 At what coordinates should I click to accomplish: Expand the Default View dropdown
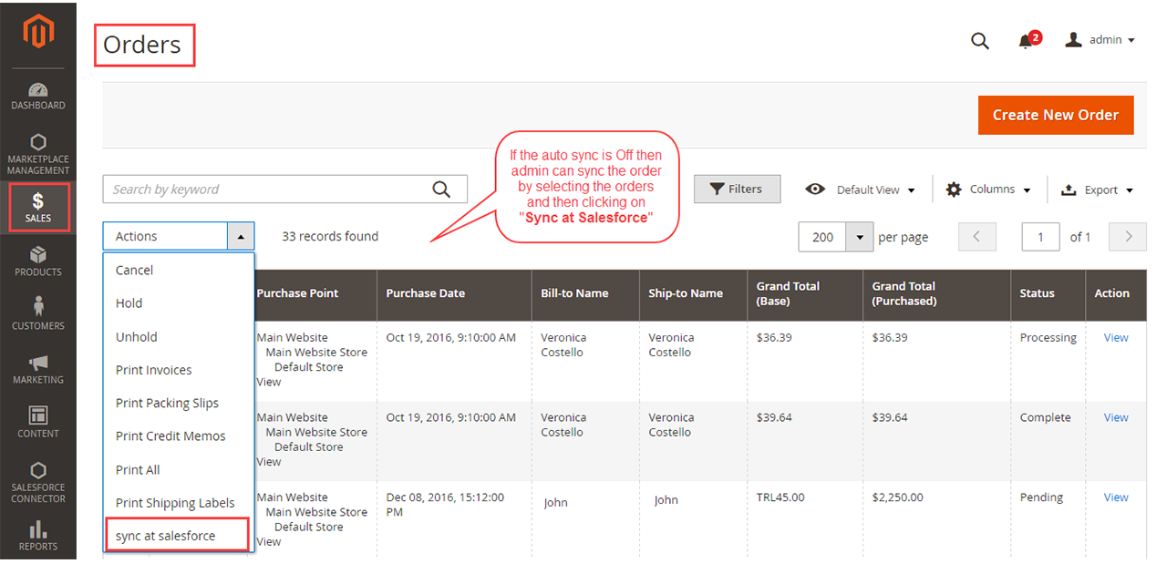click(x=860, y=190)
